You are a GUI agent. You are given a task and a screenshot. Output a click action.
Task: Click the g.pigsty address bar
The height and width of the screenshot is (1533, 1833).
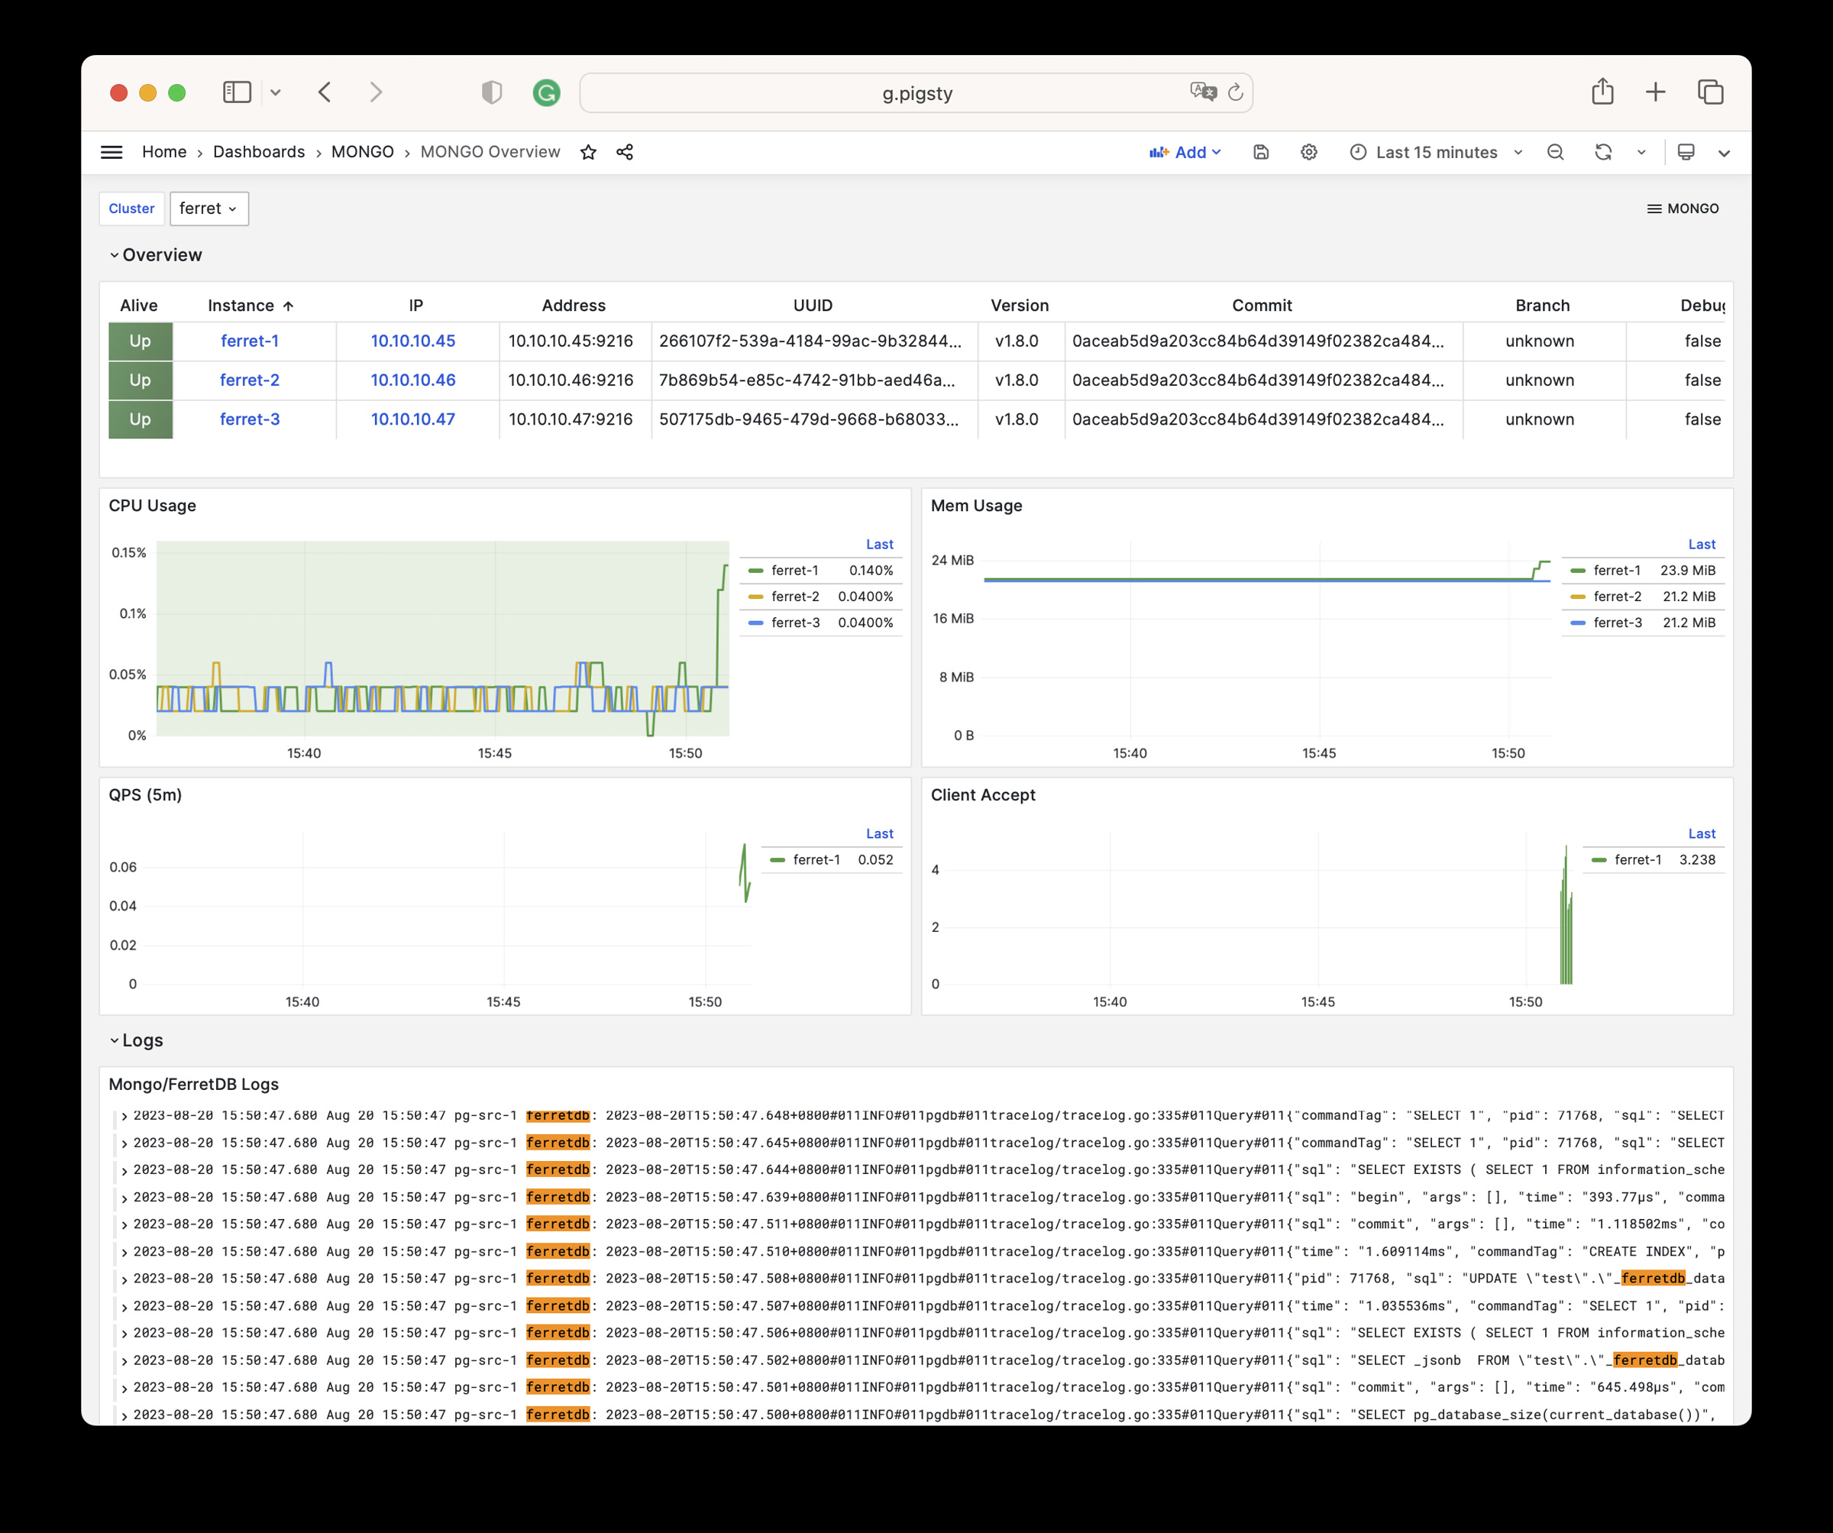point(916,92)
